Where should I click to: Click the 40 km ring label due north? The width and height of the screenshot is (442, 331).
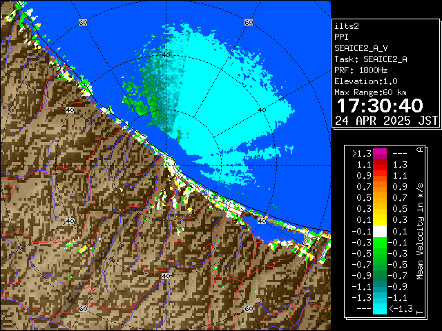point(166,54)
